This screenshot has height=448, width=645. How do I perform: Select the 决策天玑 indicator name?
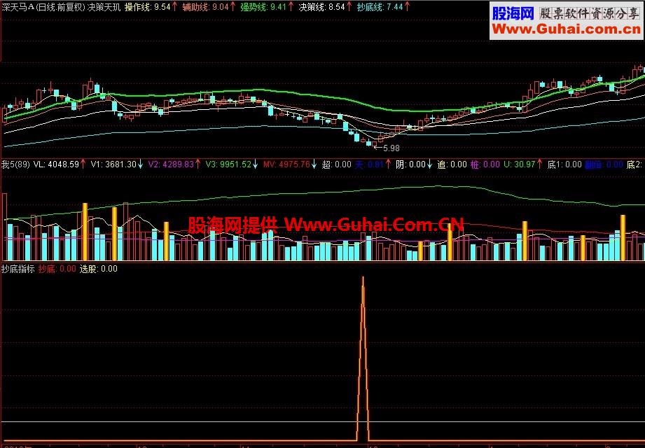pyautogui.click(x=104, y=7)
